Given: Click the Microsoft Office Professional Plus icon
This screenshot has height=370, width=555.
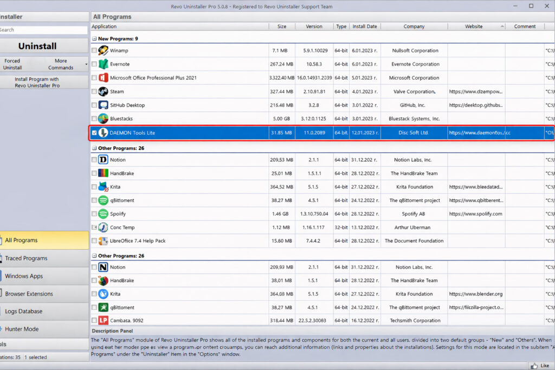Looking at the screenshot, I should point(103,78).
